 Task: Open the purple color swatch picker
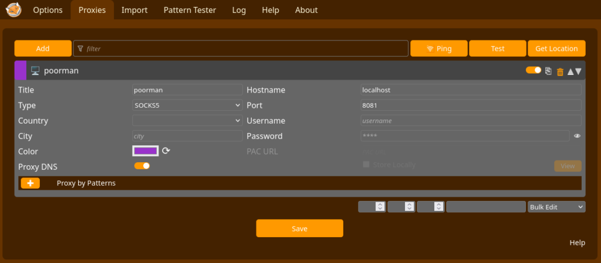[146, 151]
